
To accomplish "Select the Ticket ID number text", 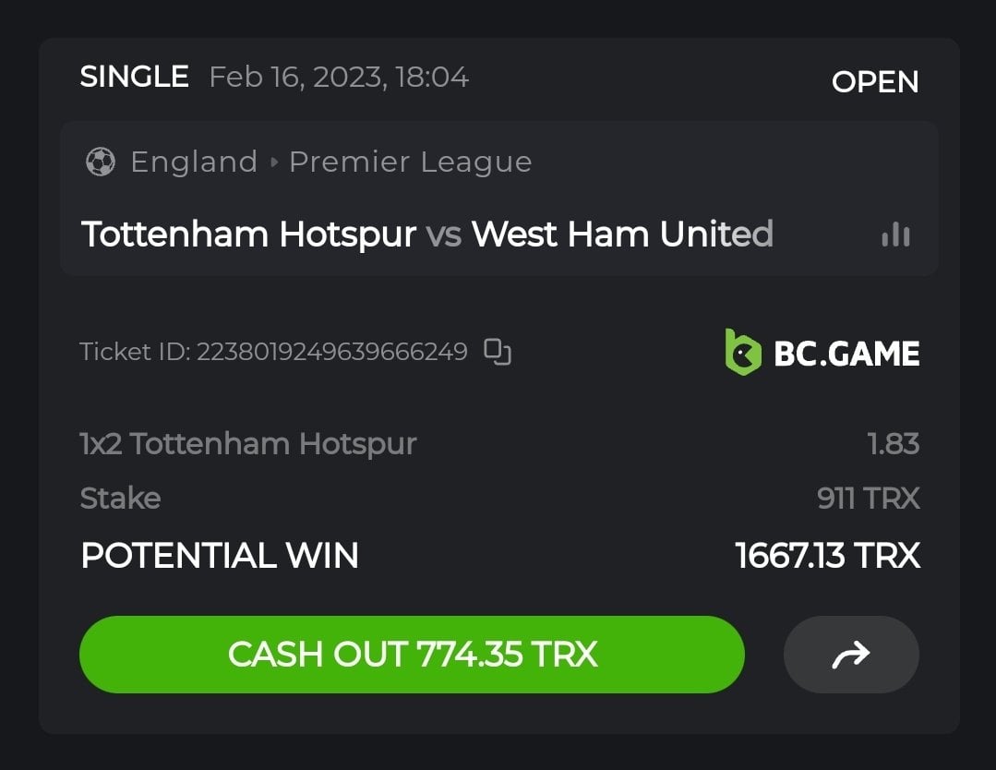I will tap(331, 352).
